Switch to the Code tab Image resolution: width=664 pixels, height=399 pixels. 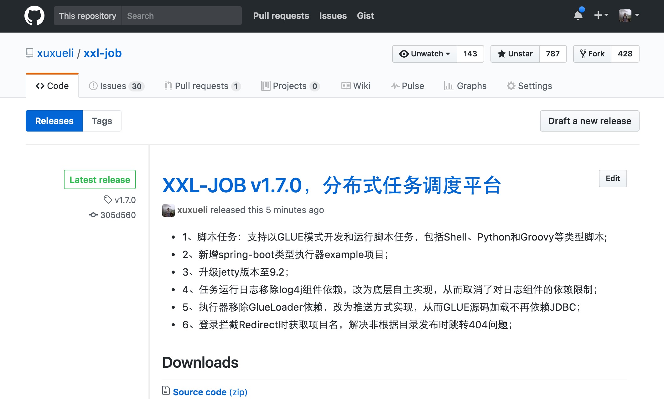coord(52,86)
